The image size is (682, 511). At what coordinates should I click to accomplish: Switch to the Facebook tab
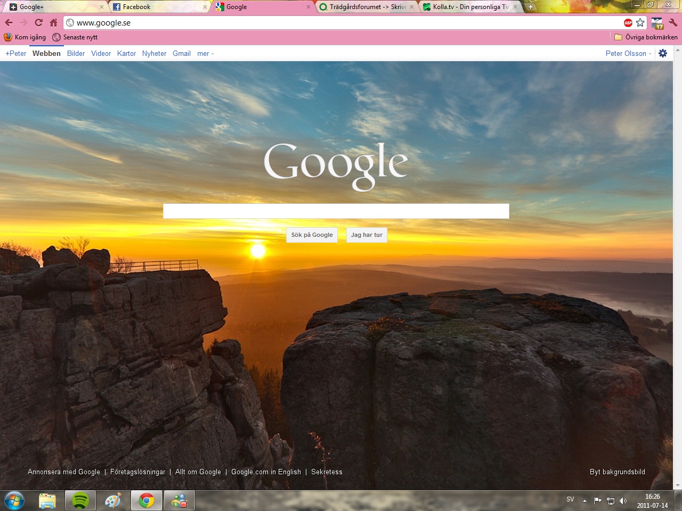click(157, 7)
